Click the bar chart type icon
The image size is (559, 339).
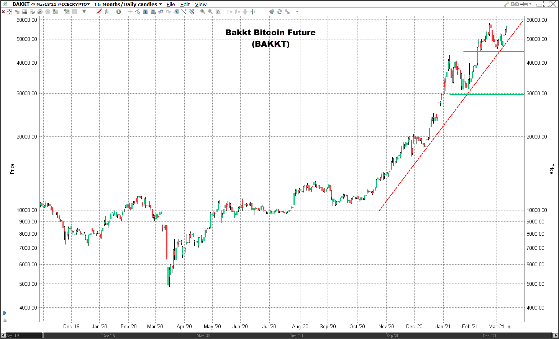tap(107, 11)
